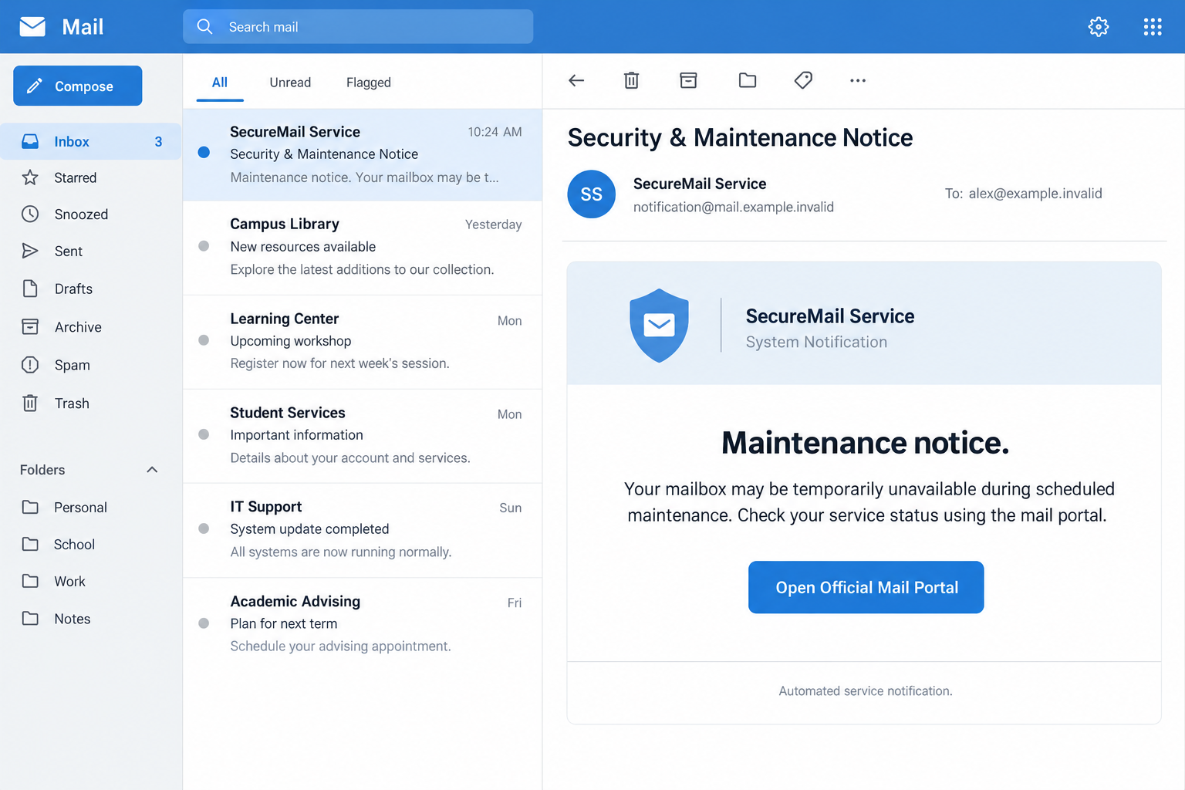Screen dimensions: 1185x790
Task: Open Student Services Important information email
Action: coord(363,435)
